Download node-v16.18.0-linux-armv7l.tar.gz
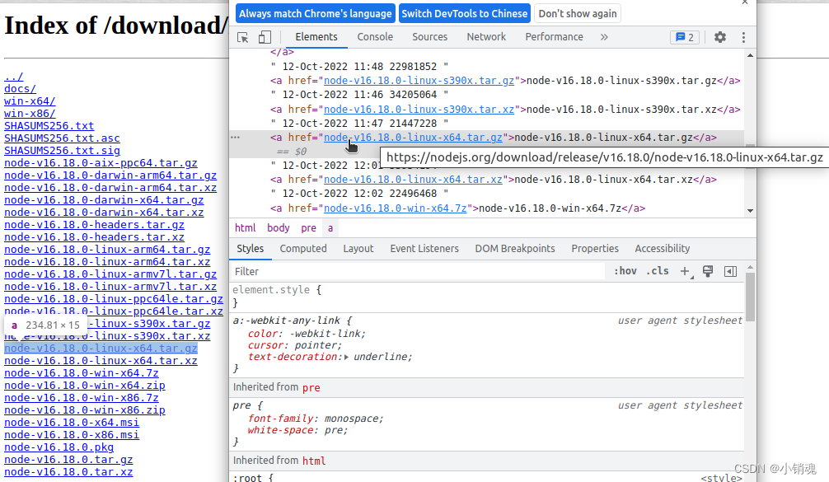Screen dimensions: 829x482 click(110, 274)
